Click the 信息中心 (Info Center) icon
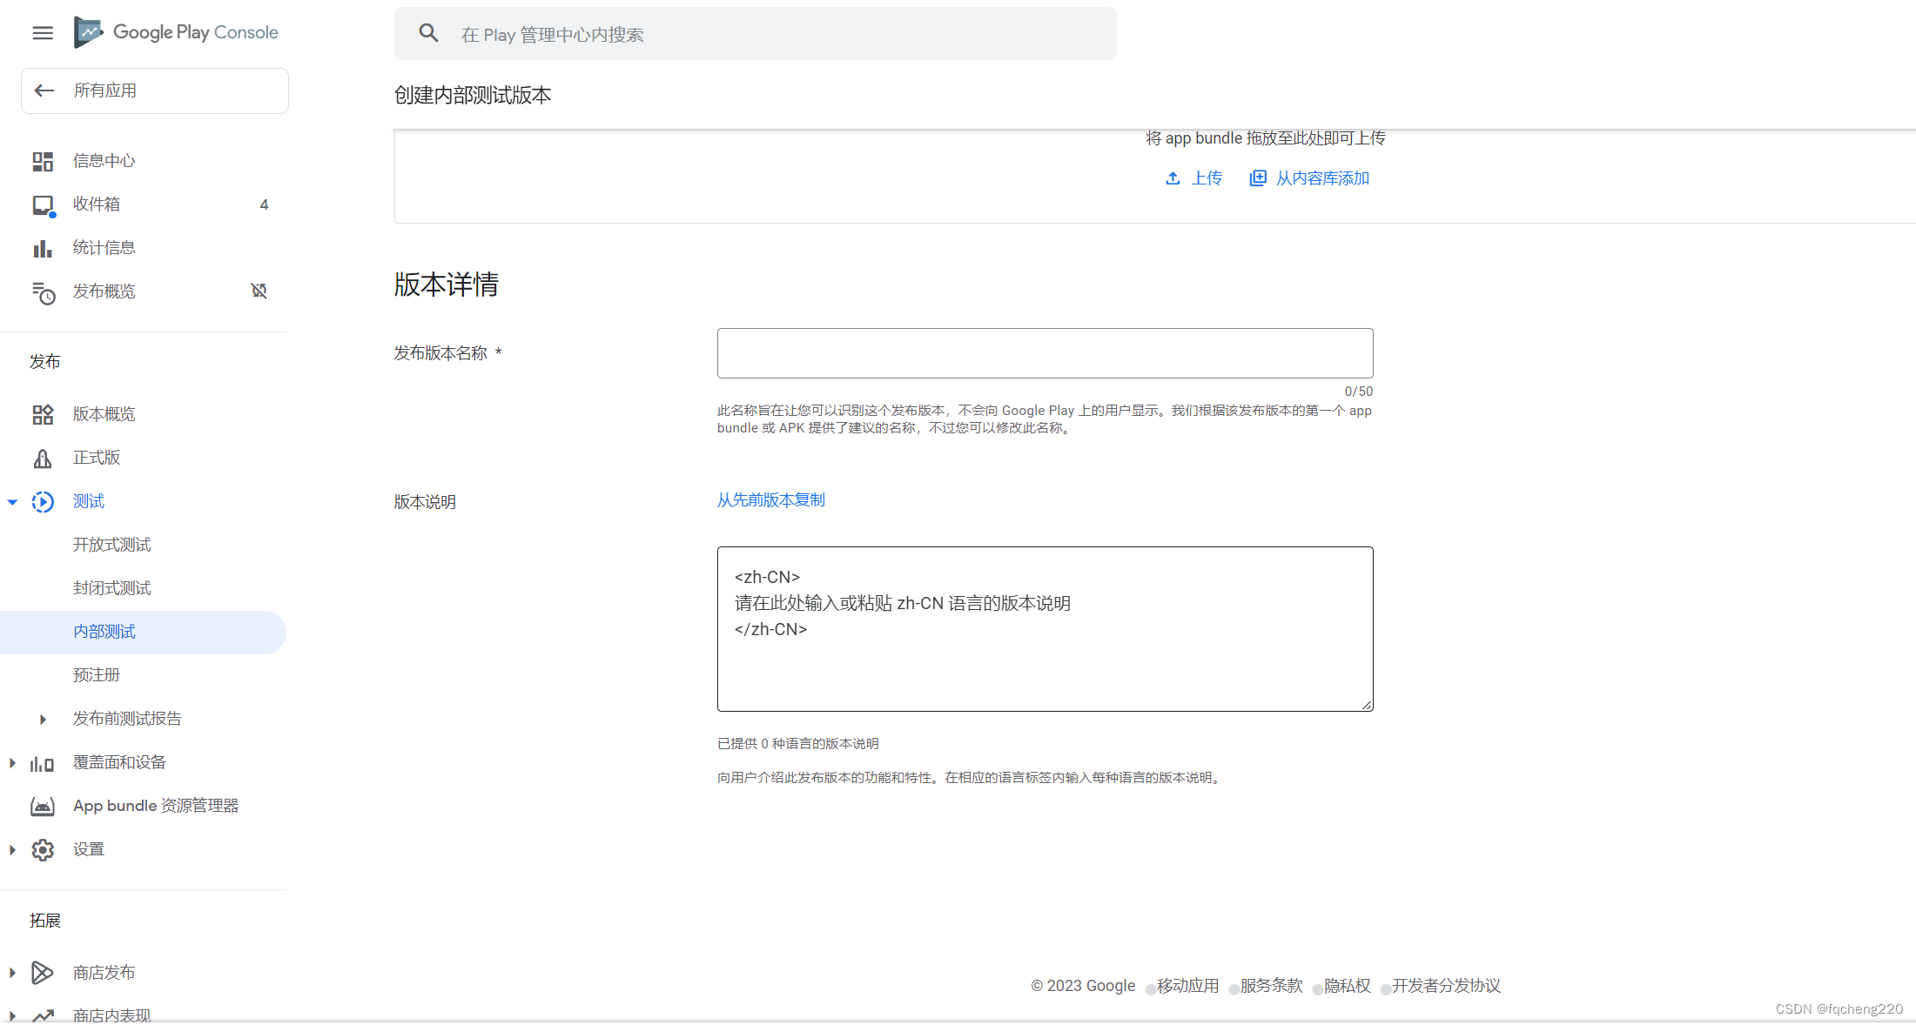The width and height of the screenshot is (1916, 1025). click(41, 159)
